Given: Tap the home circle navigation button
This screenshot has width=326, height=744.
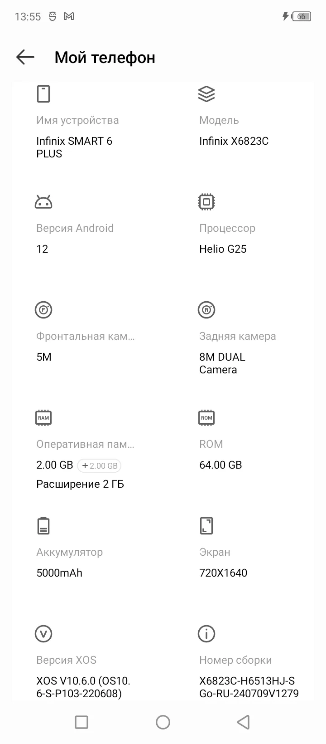Looking at the screenshot, I should (x=163, y=722).
